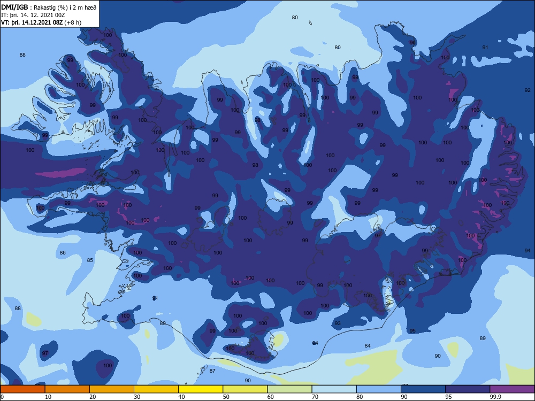Screen dimensions: 535x401
Task: Click the legend tick label 60
Action: pos(271,397)
